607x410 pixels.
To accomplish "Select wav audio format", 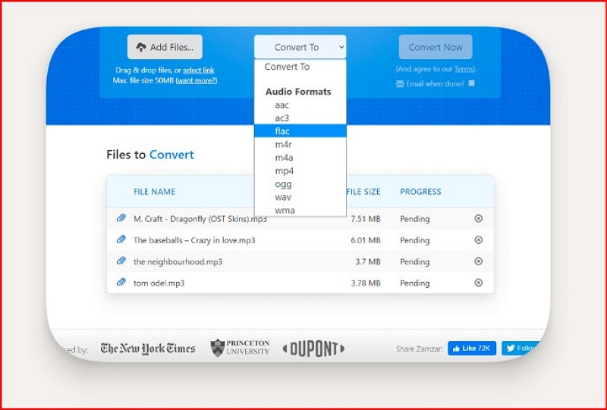I will click(300, 197).
